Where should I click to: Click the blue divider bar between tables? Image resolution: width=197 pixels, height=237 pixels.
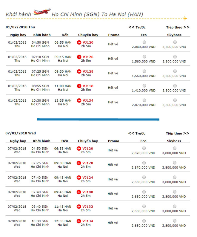click(98, 119)
